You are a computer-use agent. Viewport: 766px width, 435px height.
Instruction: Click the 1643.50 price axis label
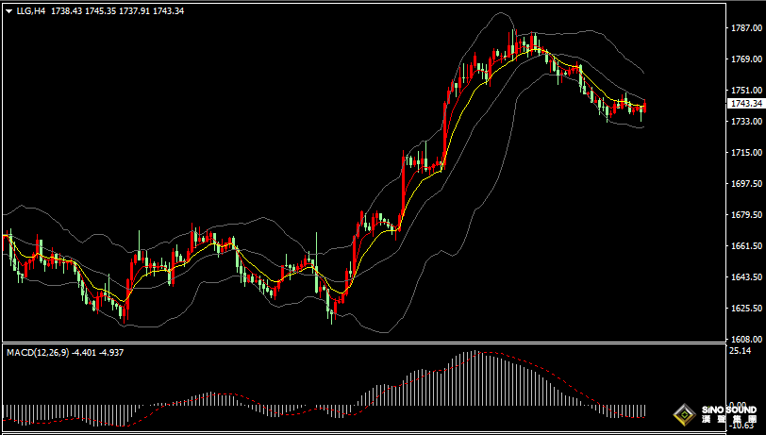(x=745, y=277)
